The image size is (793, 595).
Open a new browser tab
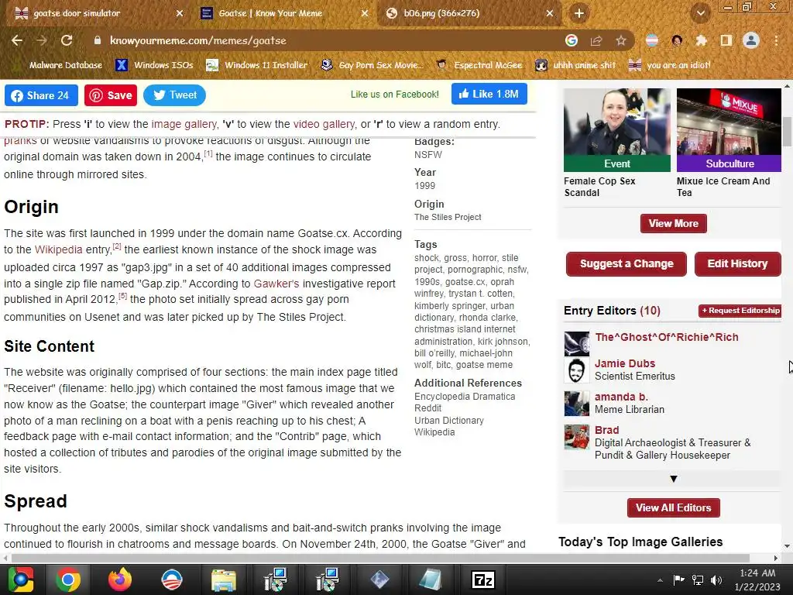point(579,14)
